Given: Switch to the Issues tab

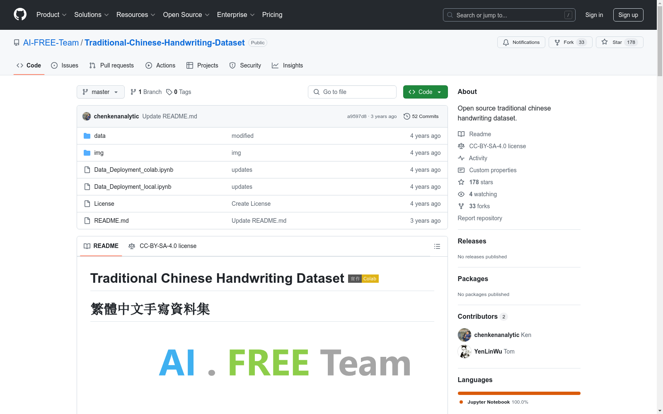Looking at the screenshot, I should click(x=65, y=65).
